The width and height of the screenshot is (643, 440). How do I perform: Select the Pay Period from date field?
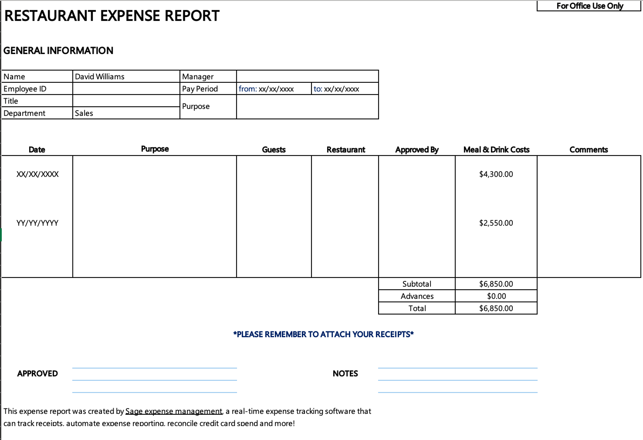coord(274,88)
